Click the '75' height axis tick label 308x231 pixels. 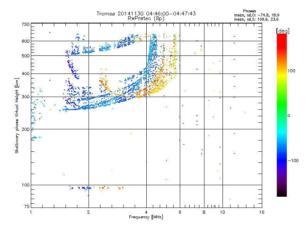tap(27, 206)
